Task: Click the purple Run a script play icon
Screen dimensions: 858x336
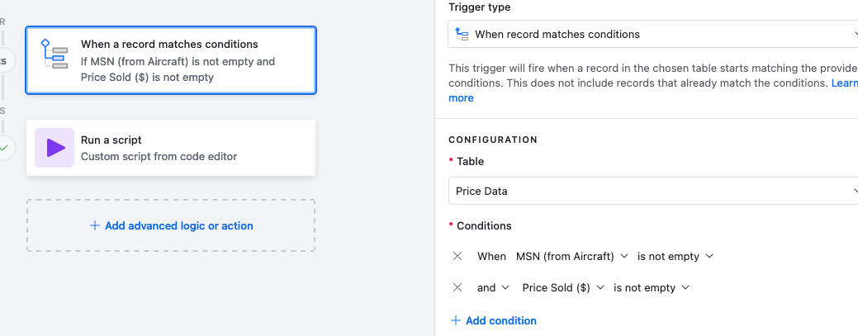Action: coord(55,148)
